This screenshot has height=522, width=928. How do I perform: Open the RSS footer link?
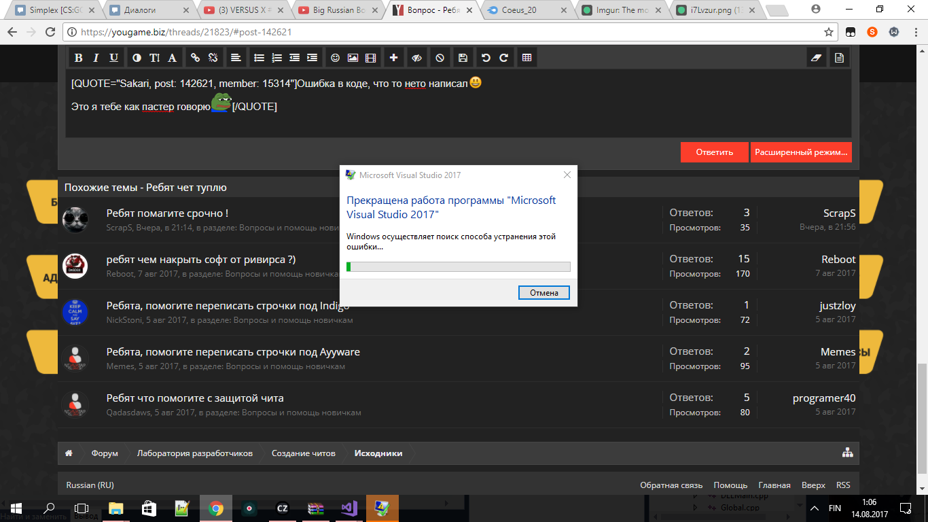point(843,485)
